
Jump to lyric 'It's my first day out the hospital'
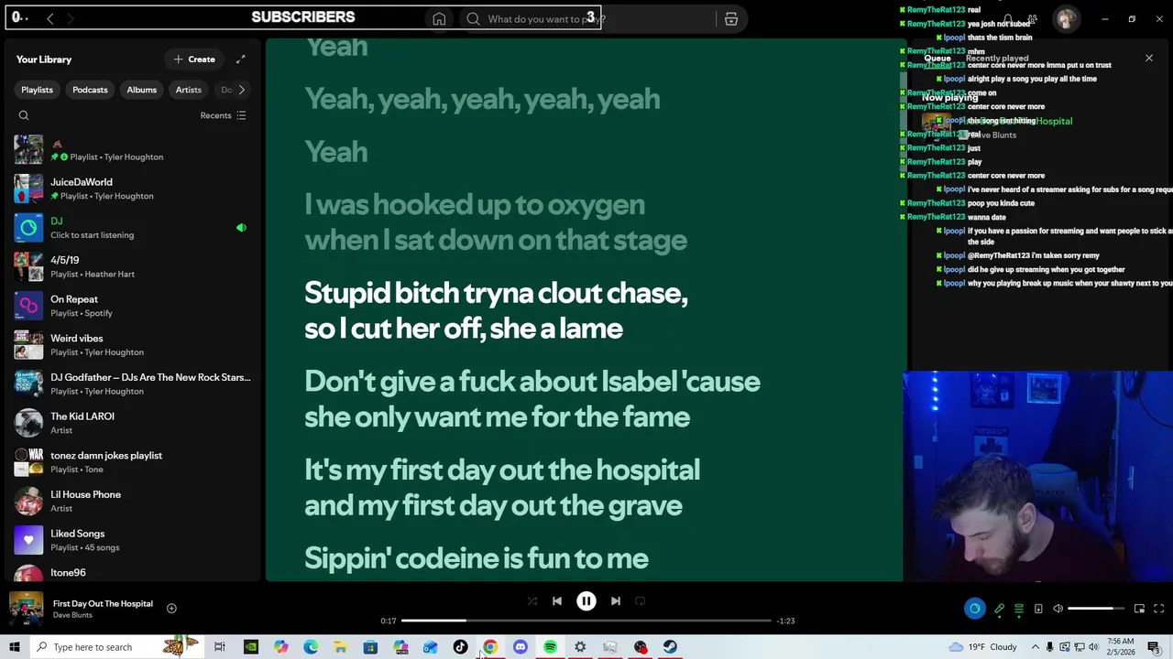click(x=502, y=488)
